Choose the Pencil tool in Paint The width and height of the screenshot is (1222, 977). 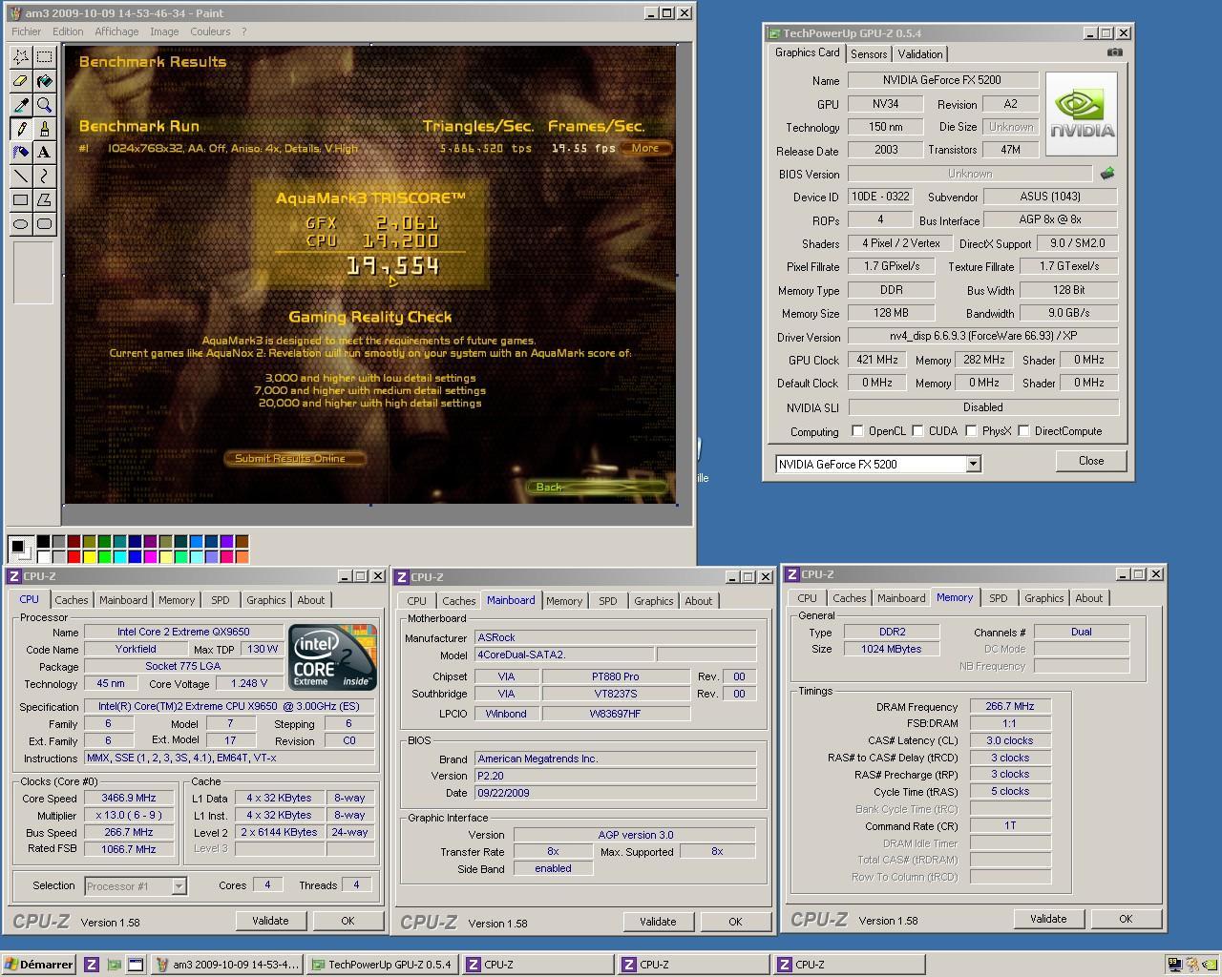pos(20,129)
